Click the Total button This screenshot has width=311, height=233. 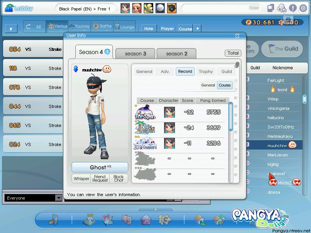(233, 53)
